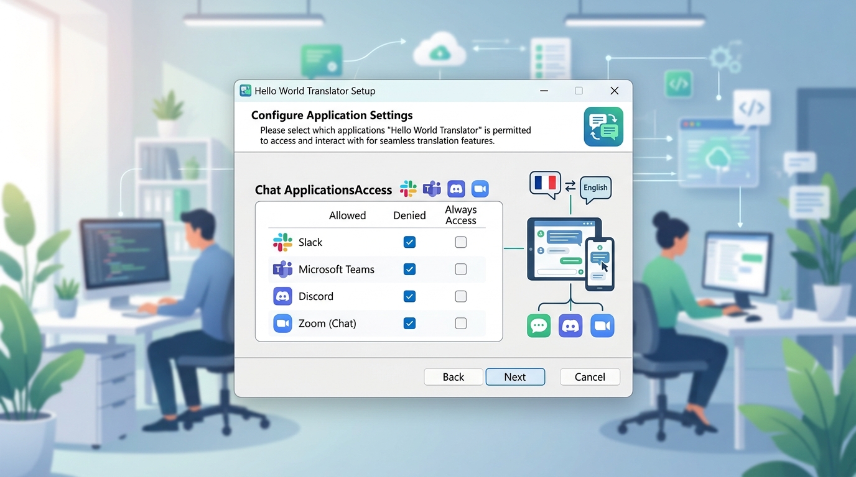The width and height of the screenshot is (856, 477).
Task: Click the Chat ApplicationsAccess heading text
Action: (x=323, y=190)
